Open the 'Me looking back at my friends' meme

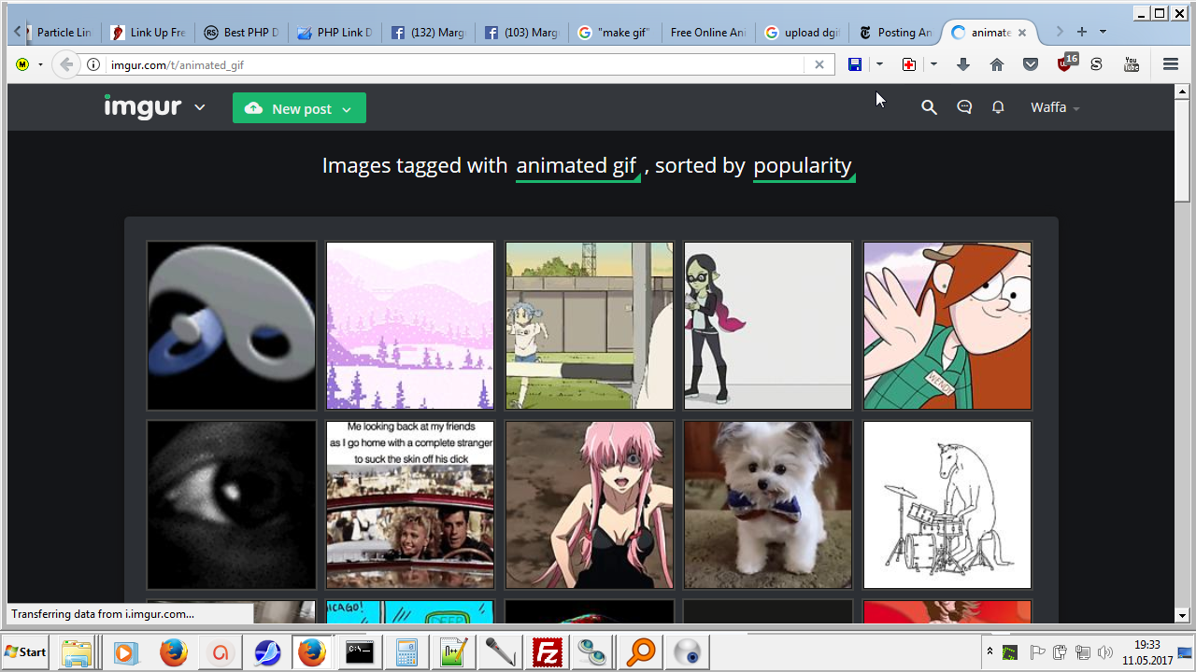click(x=410, y=505)
